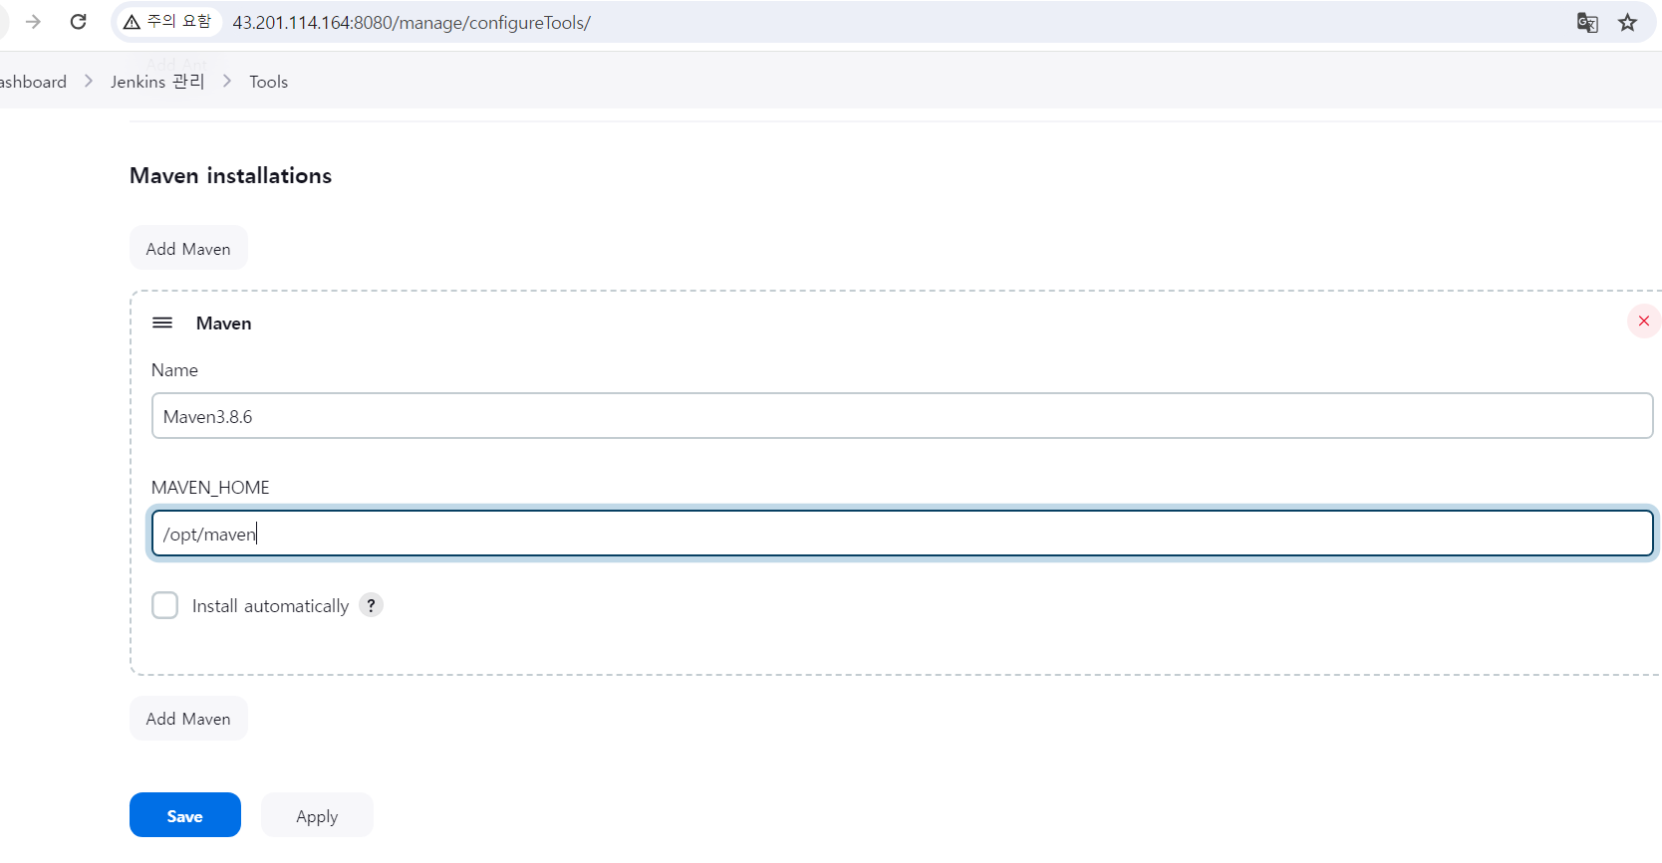Click the Install automatically label text
Image resolution: width=1662 pixels, height=863 pixels.
pyautogui.click(x=270, y=606)
